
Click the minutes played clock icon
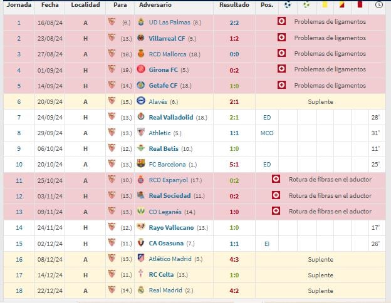[378, 4]
